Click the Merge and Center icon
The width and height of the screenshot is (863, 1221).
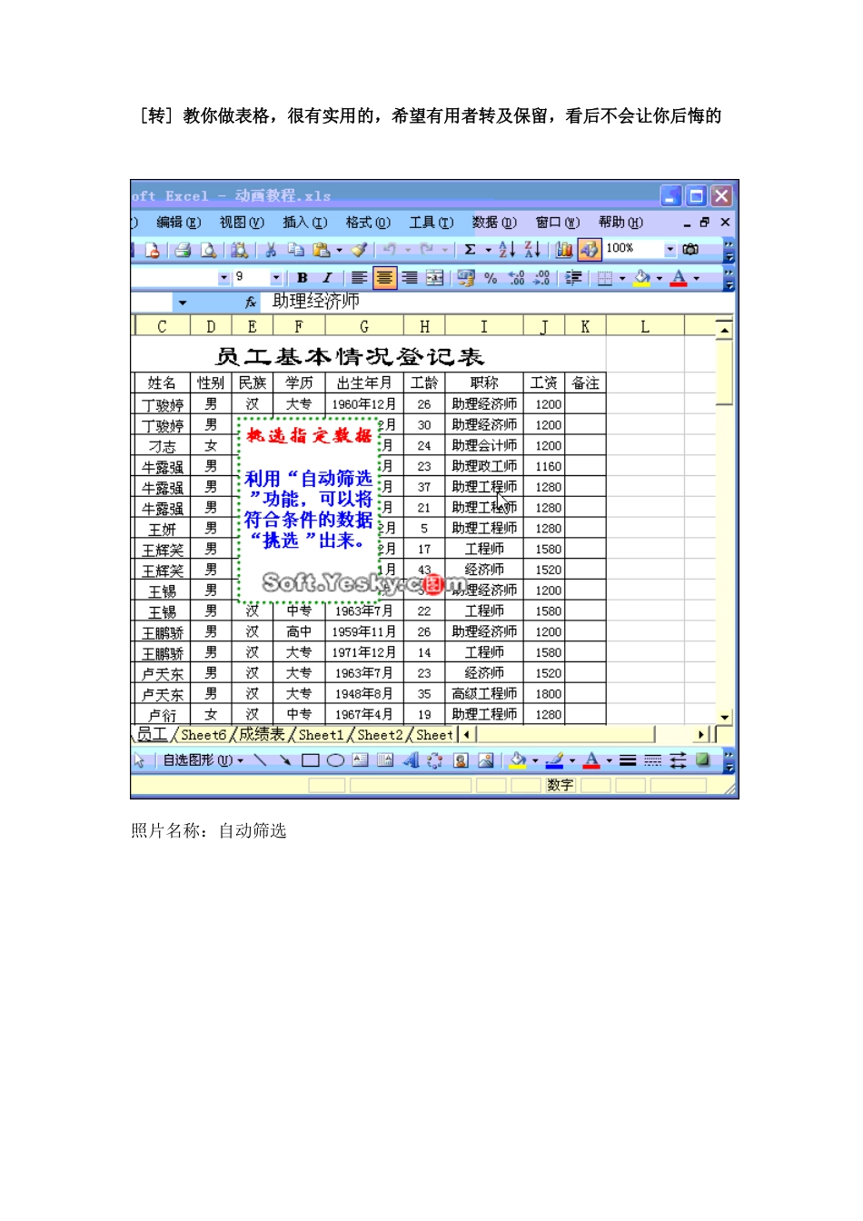435,278
